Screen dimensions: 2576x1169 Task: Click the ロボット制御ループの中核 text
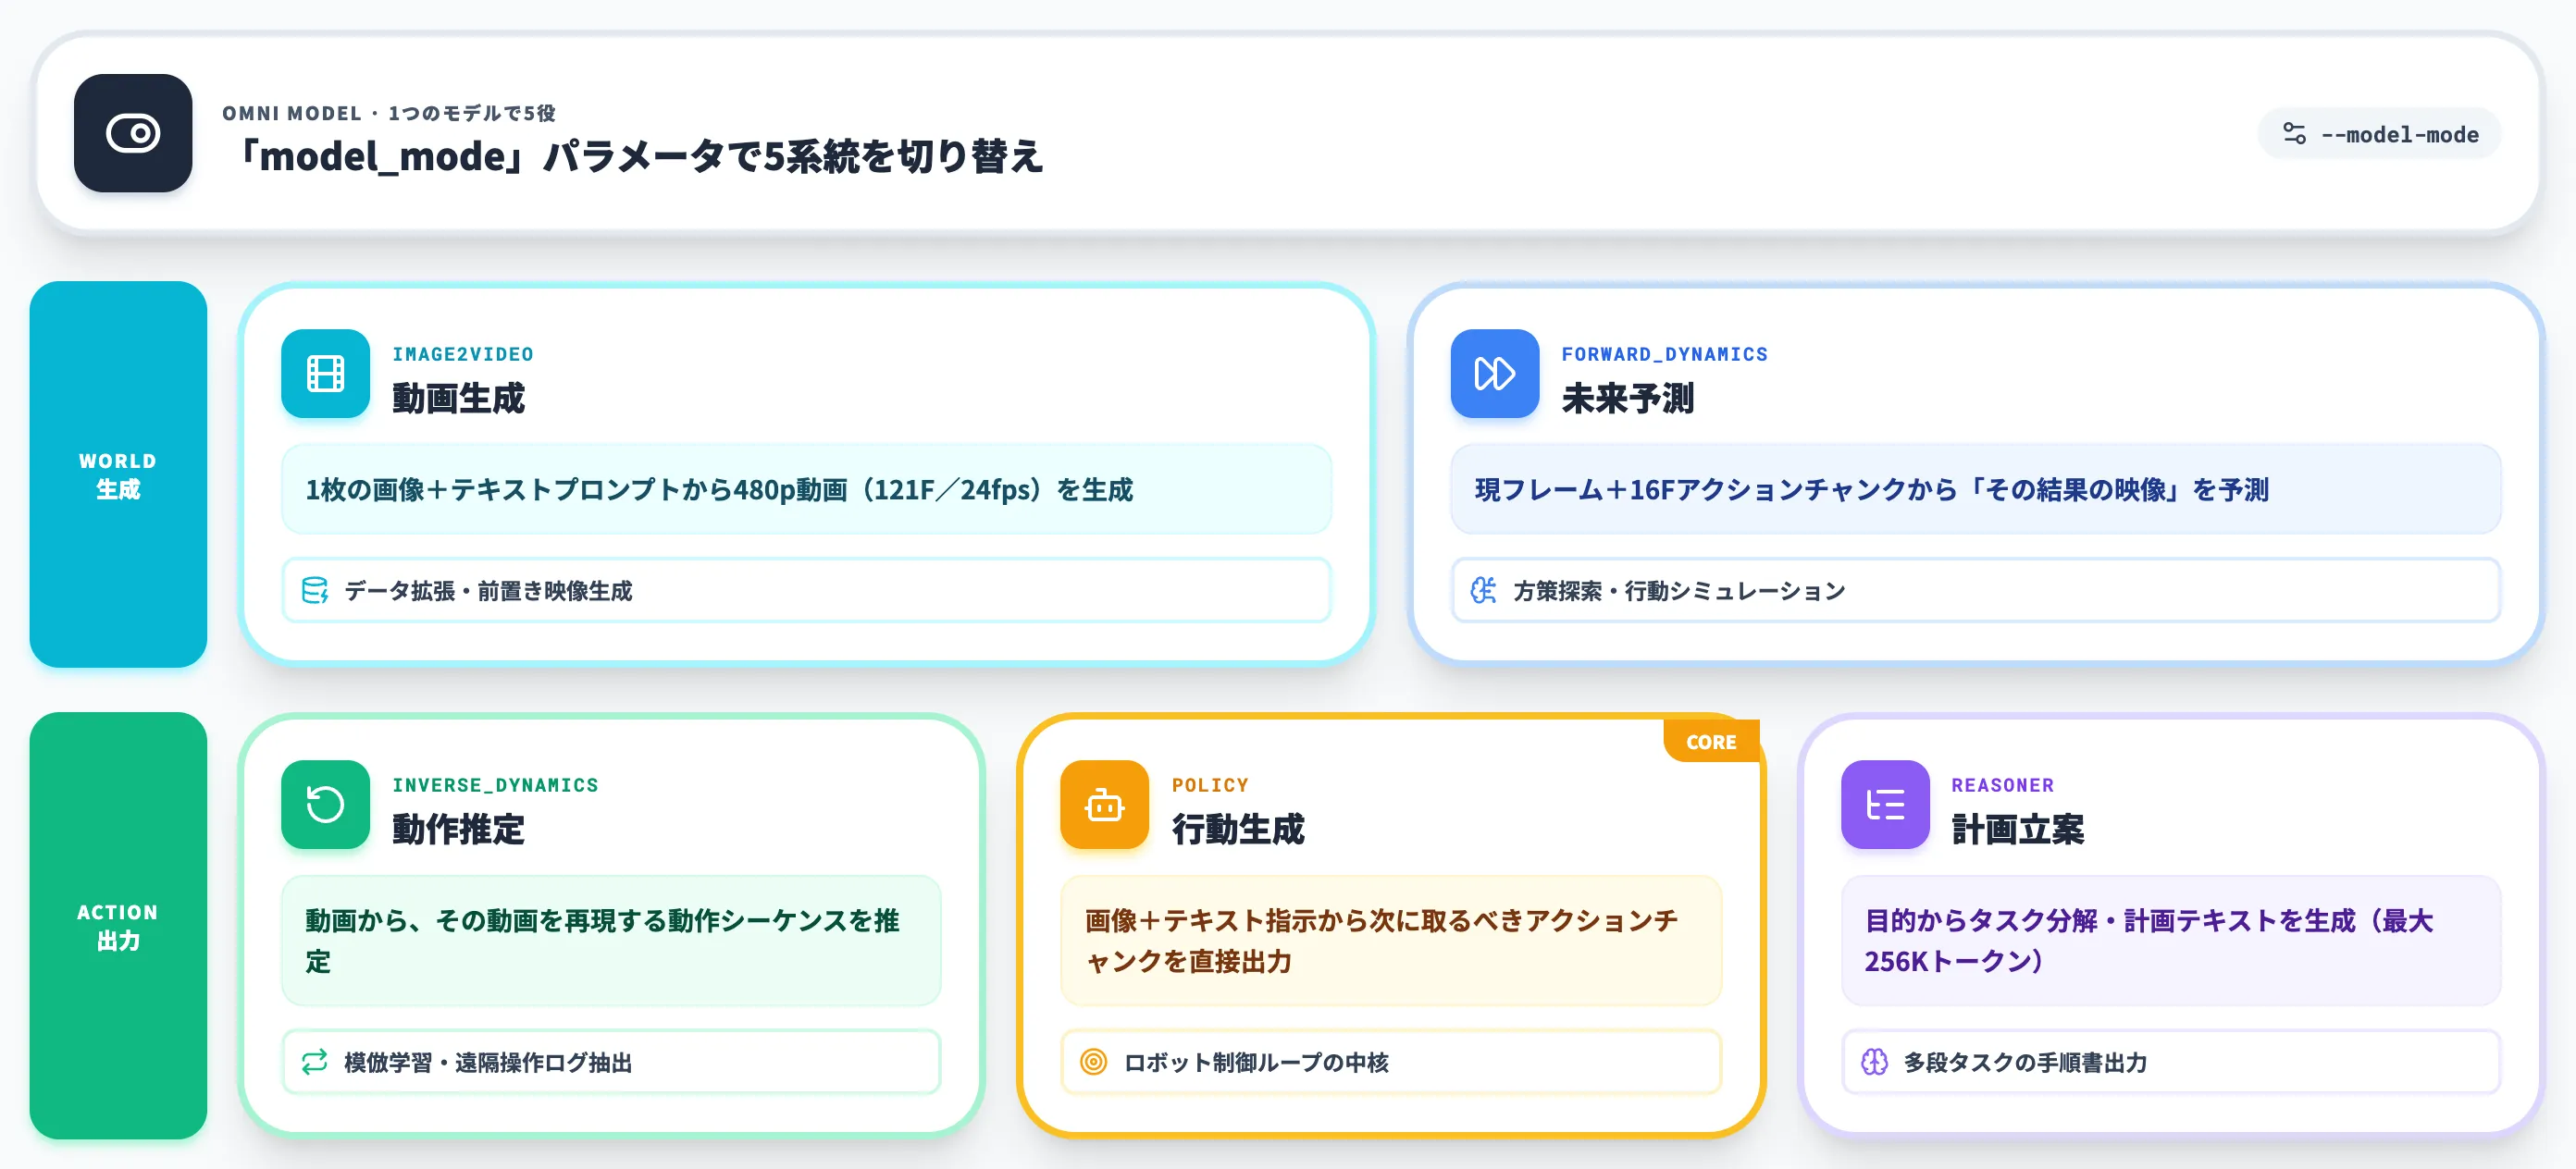coord(1256,1062)
